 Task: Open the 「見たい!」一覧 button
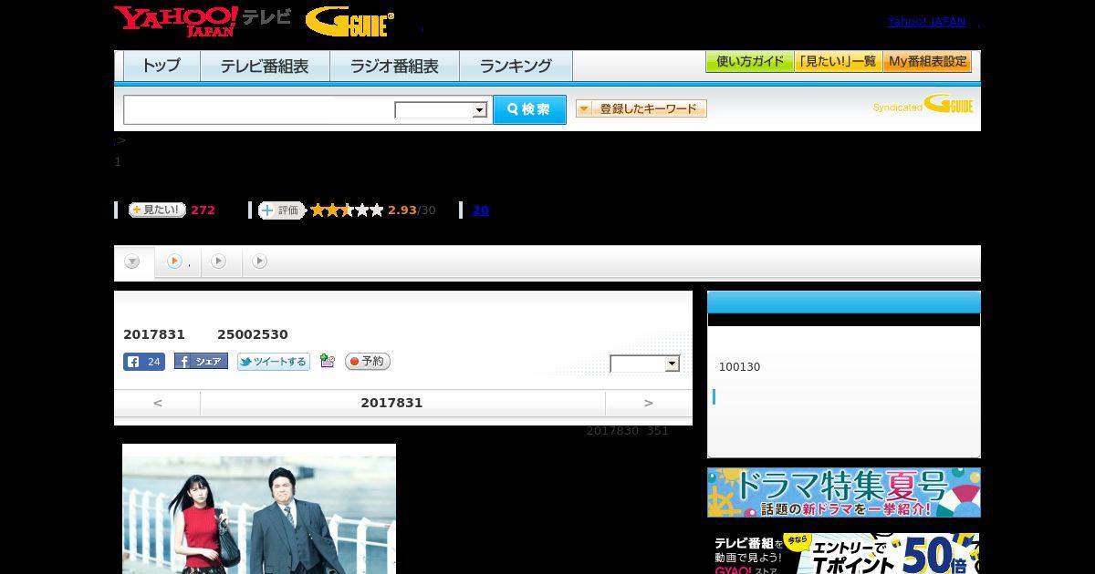pyautogui.click(x=839, y=62)
